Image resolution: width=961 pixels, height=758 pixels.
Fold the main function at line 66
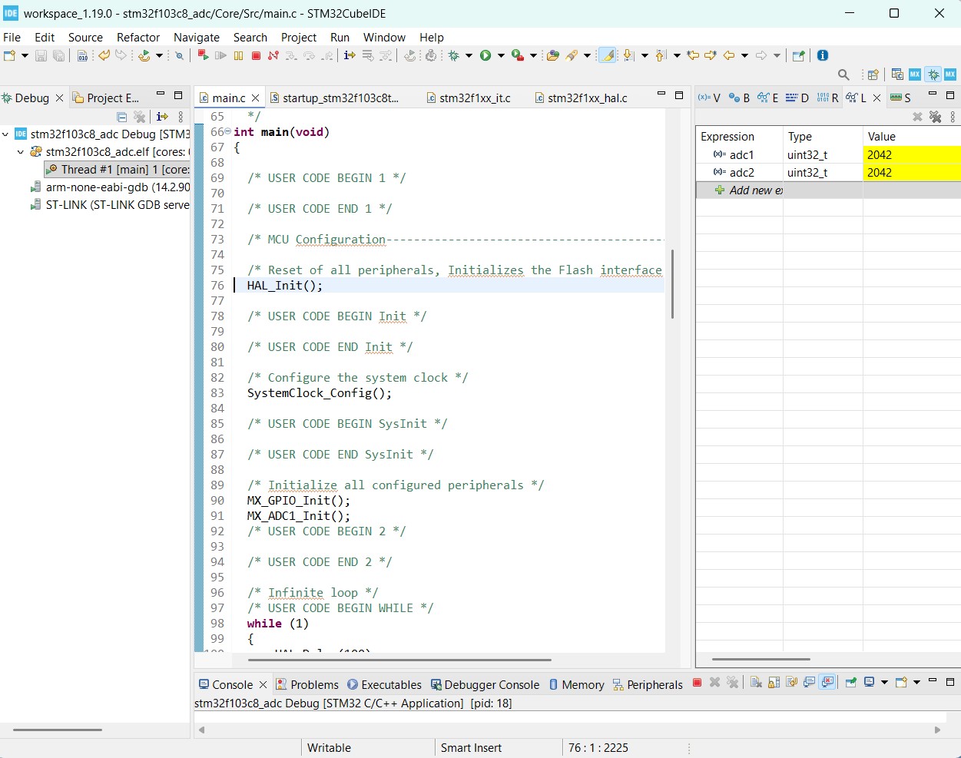[x=228, y=132]
